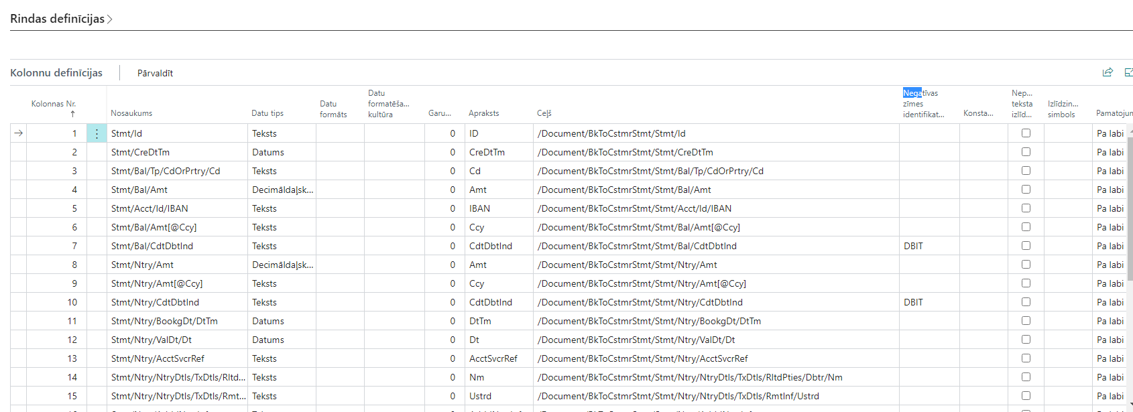Sort by the Nosaukums column header

coord(131,113)
